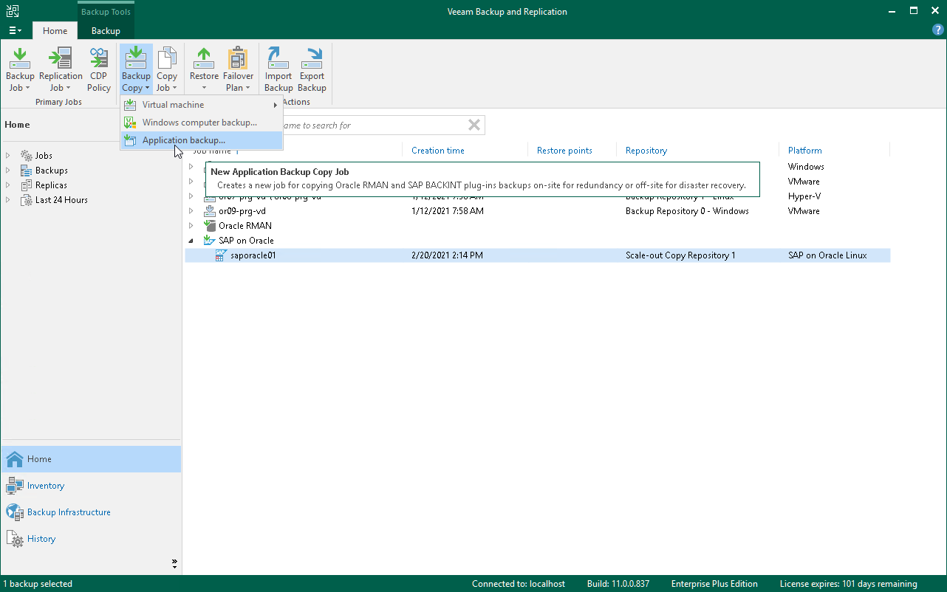Sort by Restore points column header
This screenshot has height=592, width=947.
click(564, 151)
